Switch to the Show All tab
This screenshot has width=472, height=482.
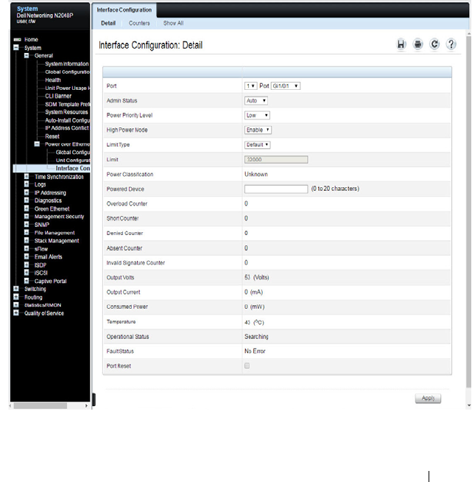[173, 24]
